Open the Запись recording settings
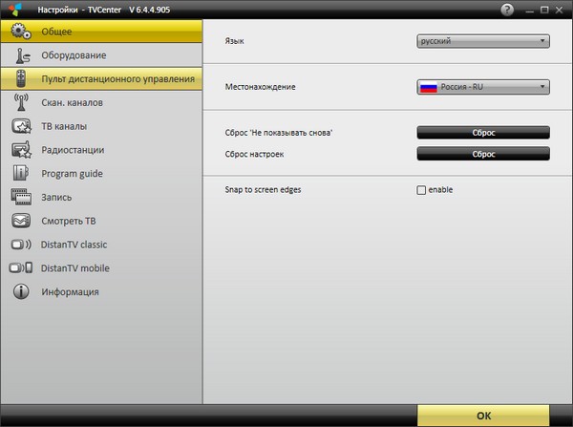Image resolution: width=573 pixels, height=427 pixels. pyautogui.click(x=101, y=197)
